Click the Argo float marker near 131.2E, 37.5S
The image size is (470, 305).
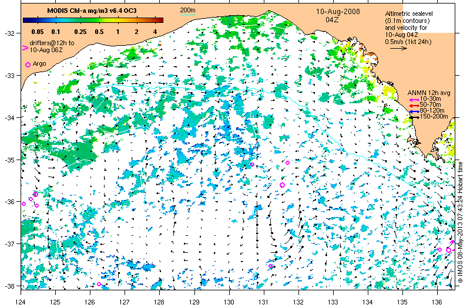tap(270, 266)
